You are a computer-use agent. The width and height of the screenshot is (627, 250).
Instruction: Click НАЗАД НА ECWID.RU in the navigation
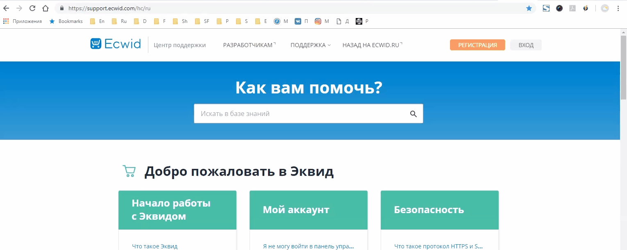coord(372,45)
